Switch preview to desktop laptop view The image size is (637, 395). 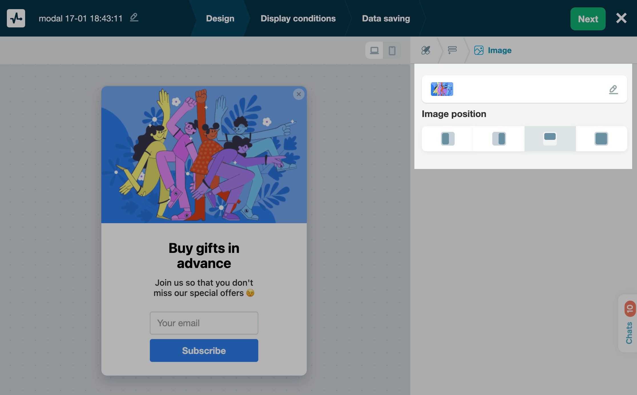pos(374,51)
